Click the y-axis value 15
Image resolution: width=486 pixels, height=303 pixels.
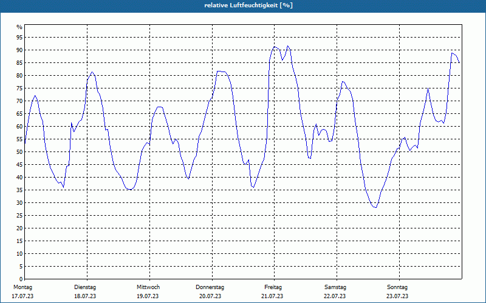click(19, 241)
